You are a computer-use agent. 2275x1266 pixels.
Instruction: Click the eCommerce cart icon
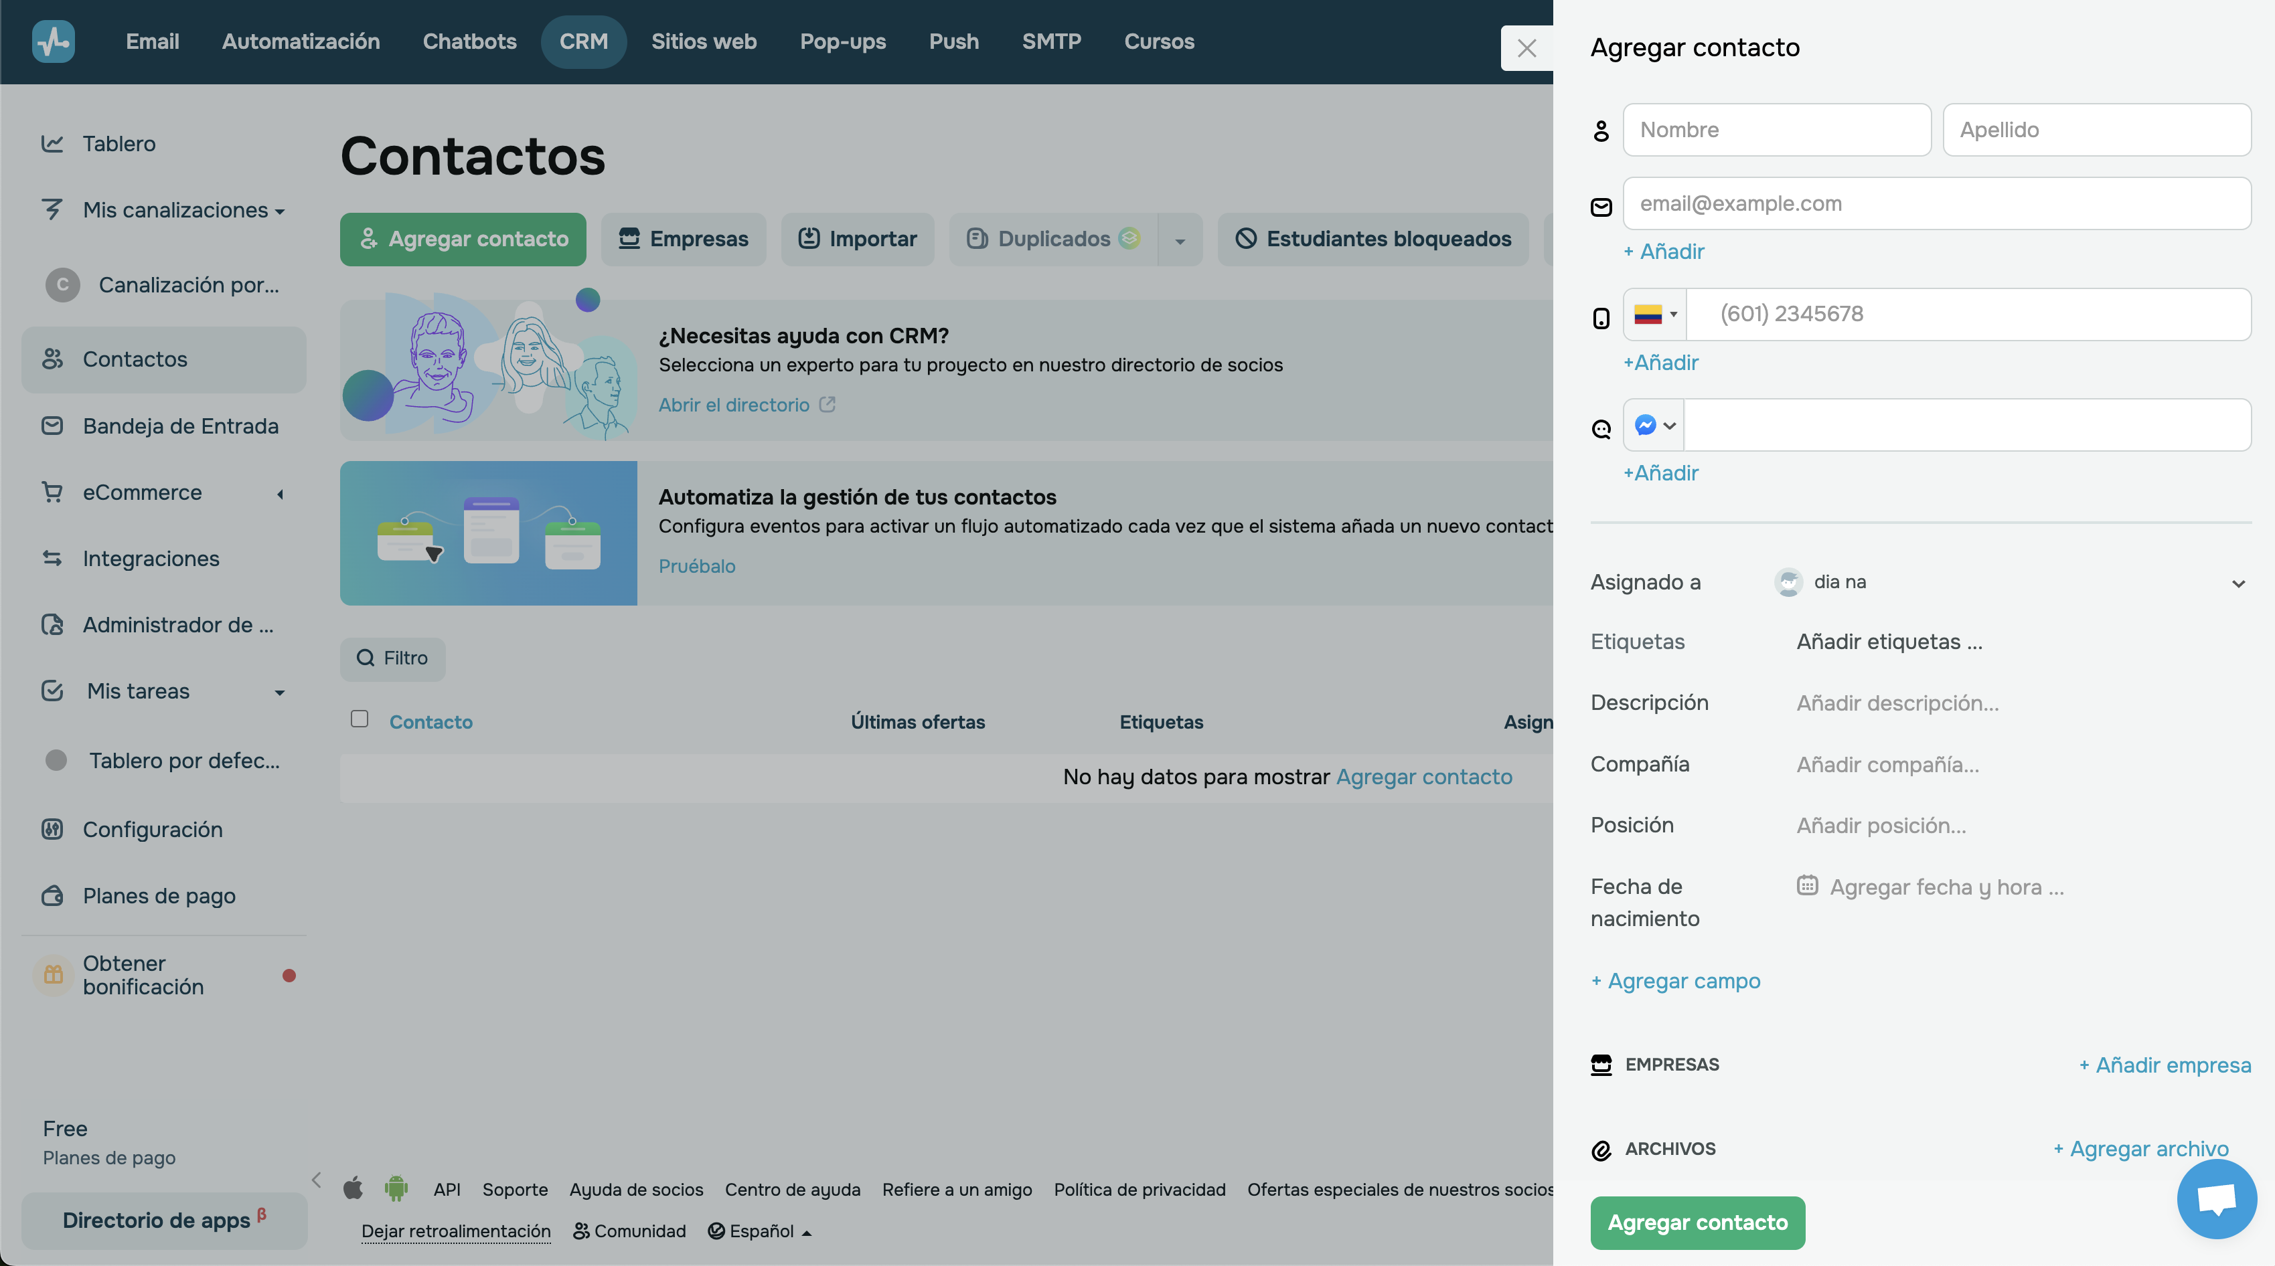pyautogui.click(x=53, y=492)
